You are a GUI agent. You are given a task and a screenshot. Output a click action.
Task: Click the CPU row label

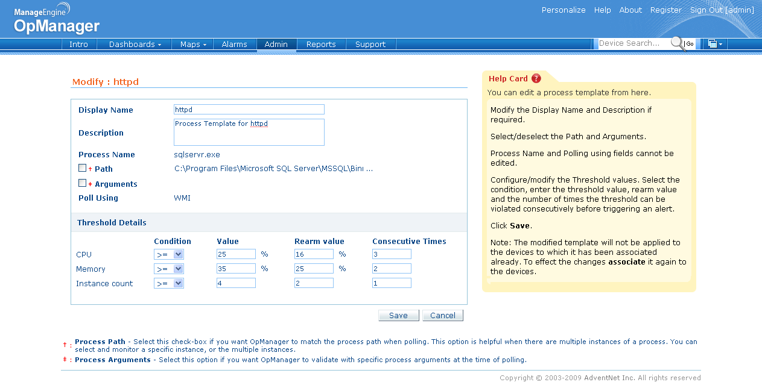[84, 254]
